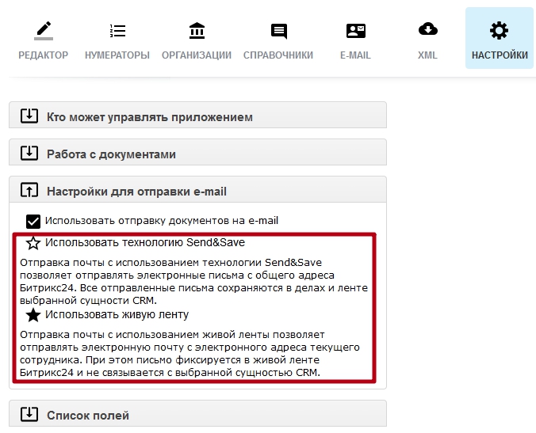Select the Send&Save star option
536x433 pixels.
(33, 244)
